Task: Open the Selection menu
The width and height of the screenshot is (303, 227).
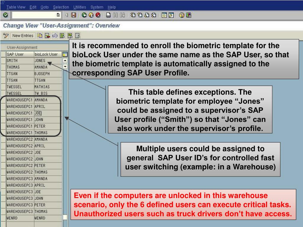Action: point(61,7)
